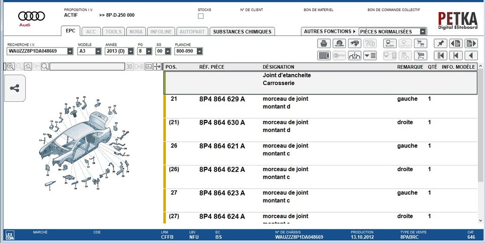
Task: Select the INFOLINE tab
Action: click(161, 31)
